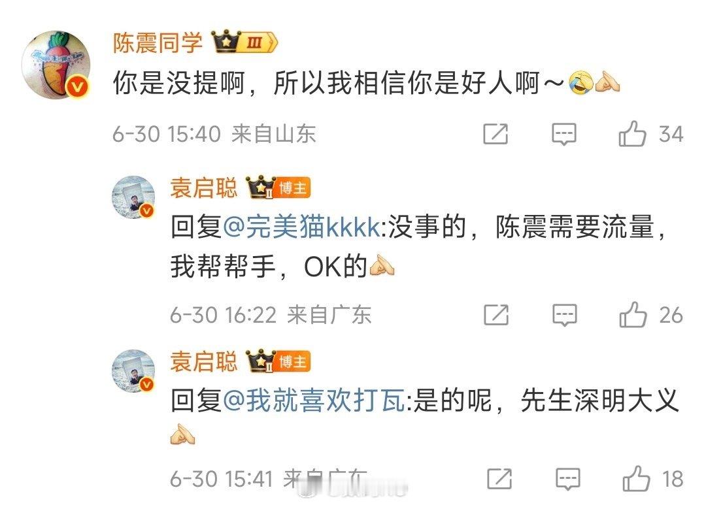Open 陈震同学's carrot avatar

click(56, 65)
